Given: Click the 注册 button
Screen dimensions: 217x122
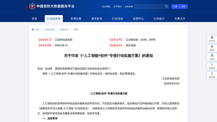Looking at the screenshot, I should click(x=175, y=7).
